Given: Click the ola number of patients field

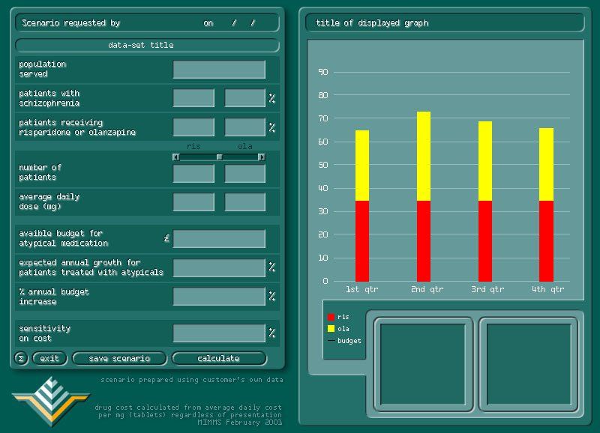Looking at the screenshot, I should point(245,174).
